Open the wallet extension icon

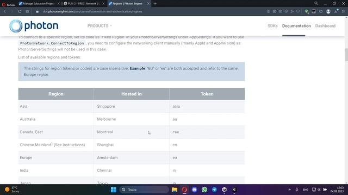coord(314,11)
